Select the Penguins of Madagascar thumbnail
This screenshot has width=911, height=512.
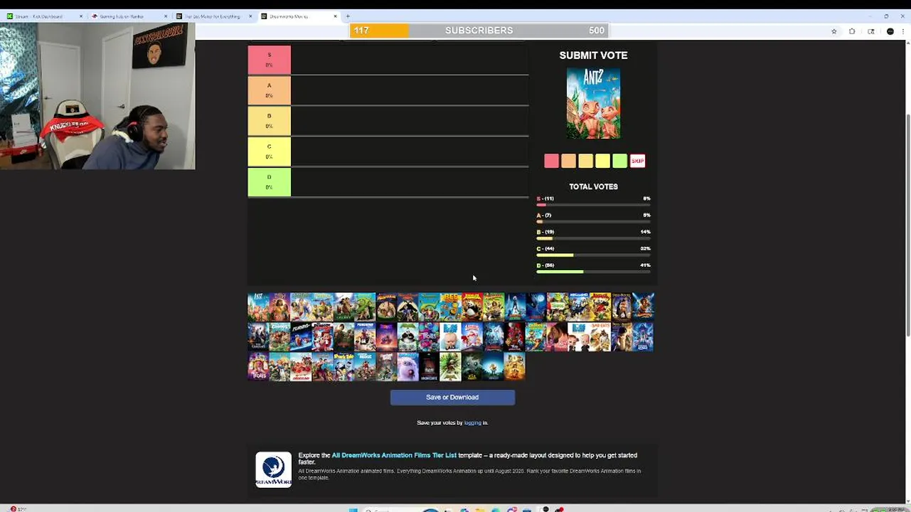pos(365,336)
